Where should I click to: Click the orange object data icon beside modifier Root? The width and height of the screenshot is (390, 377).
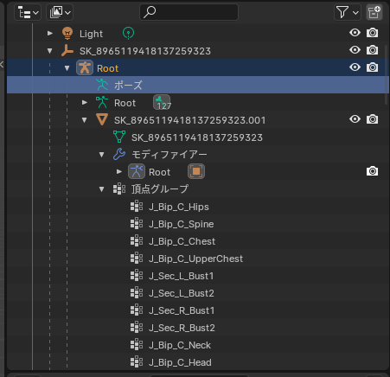coord(196,171)
